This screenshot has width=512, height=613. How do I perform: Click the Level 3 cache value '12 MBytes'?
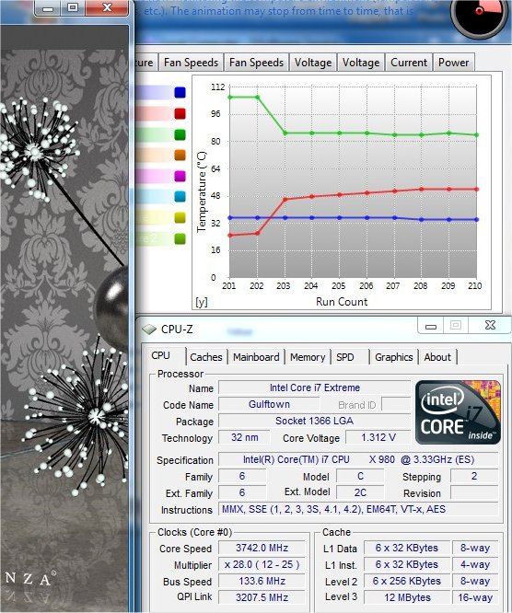pyautogui.click(x=407, y=597)
